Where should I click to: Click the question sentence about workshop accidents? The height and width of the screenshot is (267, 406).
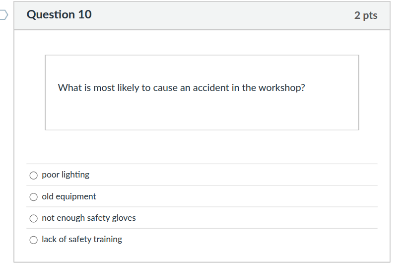pyautogui.click(x=181, y=88)
